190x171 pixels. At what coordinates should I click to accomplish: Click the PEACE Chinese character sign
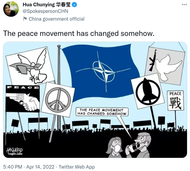(175, 100)
